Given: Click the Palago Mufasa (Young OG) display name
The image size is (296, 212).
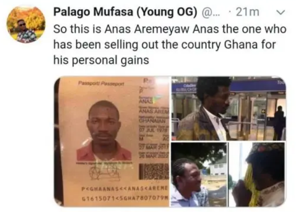Looking at the screenshot, I should (x=125, y=12).
